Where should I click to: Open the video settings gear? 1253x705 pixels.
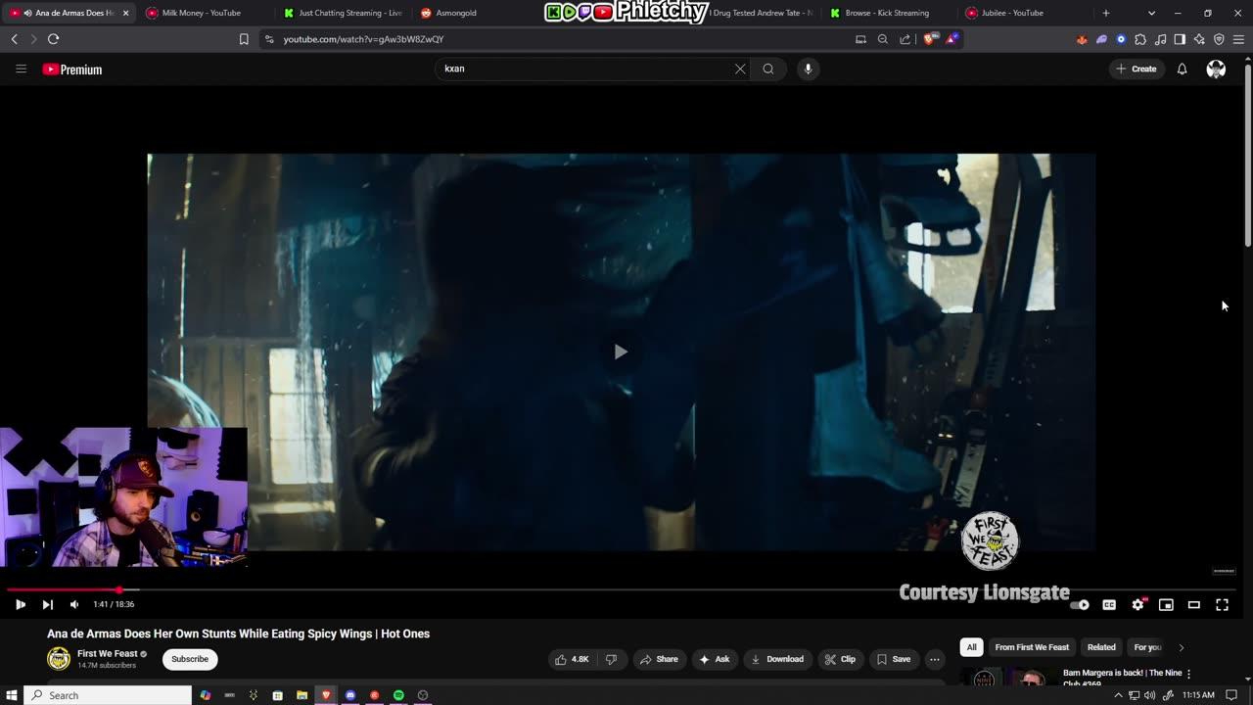pyautogui.click(x=1137, y=605)
